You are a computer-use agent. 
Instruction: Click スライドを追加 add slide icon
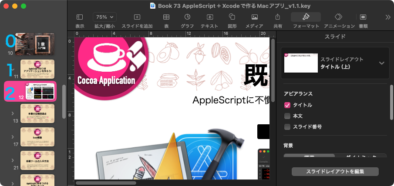coord(137,17)
